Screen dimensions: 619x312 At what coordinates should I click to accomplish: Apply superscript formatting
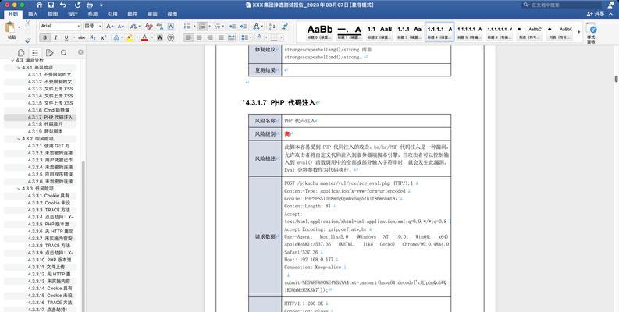pyautogui.click(x=104, y=37)
